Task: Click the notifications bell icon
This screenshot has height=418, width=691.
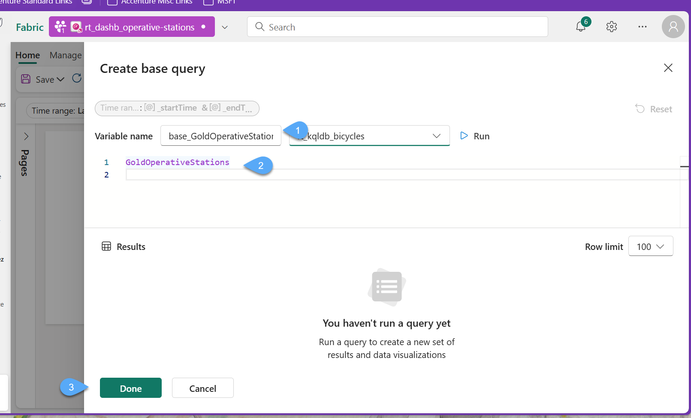Action: pos(580,27)
